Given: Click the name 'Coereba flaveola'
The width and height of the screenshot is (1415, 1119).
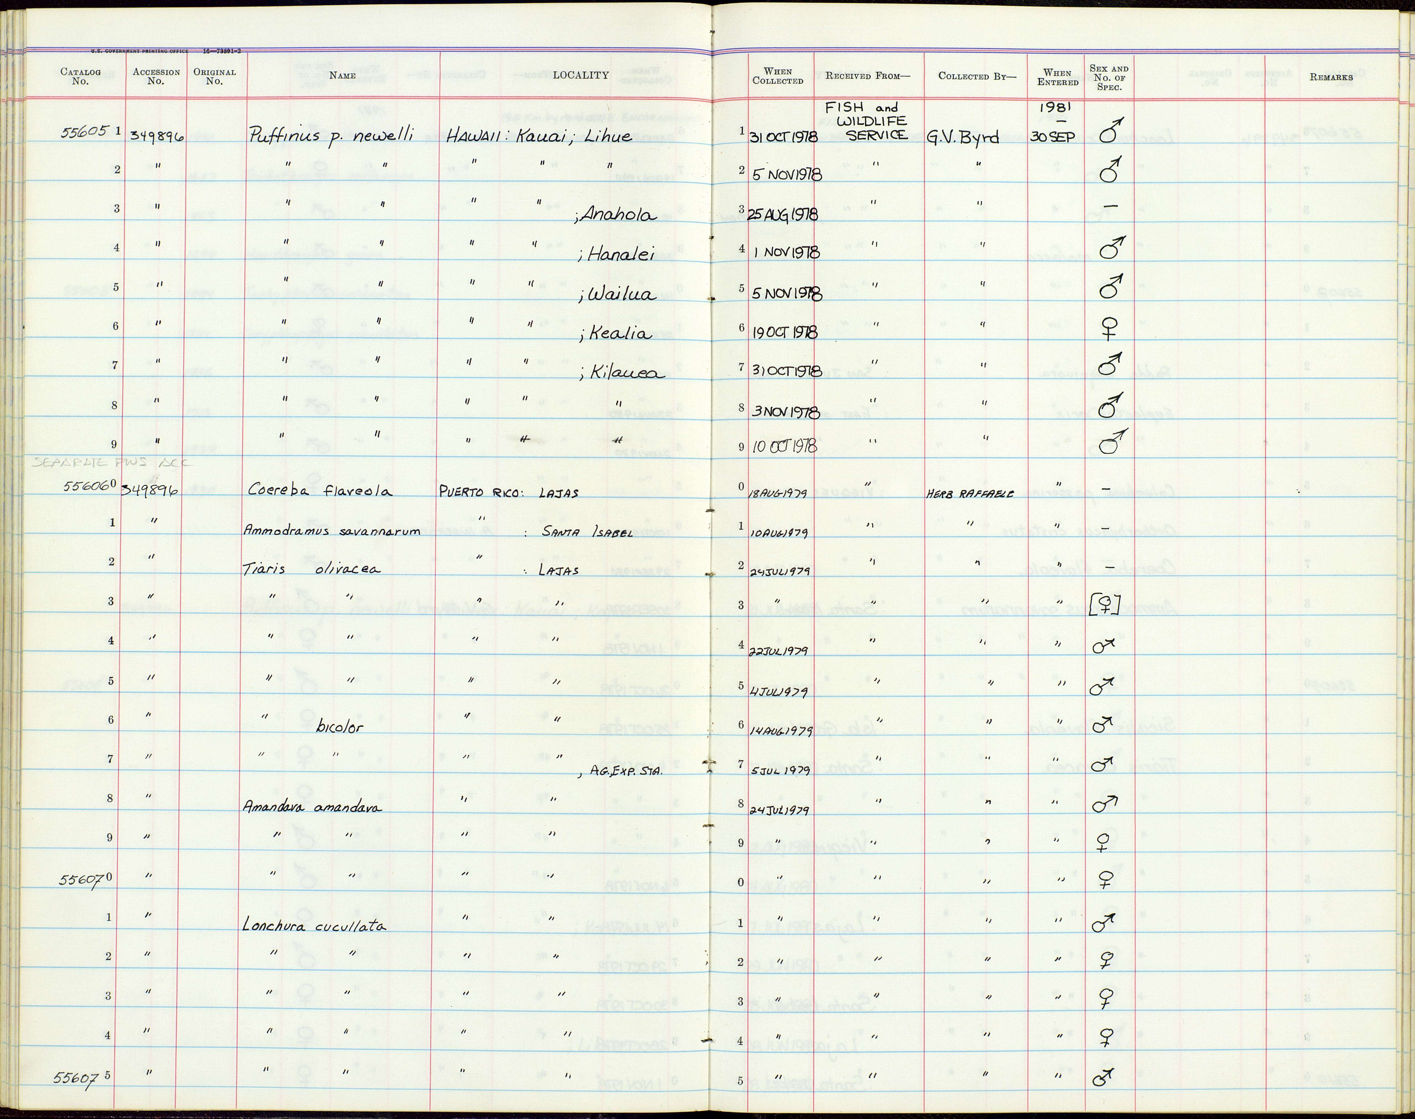Looking at the screenshot, I should (320, 490).
